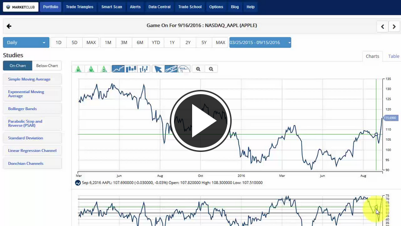This screenshot has width=401, height=226.
Task: Select the candlestick chart type icon
Action: [x=131, y=68]
